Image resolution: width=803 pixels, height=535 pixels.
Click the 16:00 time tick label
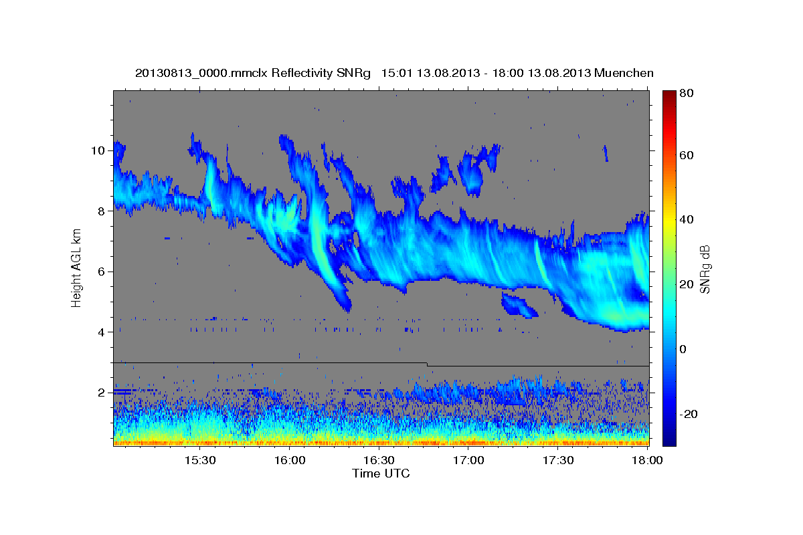coord(290,461)
